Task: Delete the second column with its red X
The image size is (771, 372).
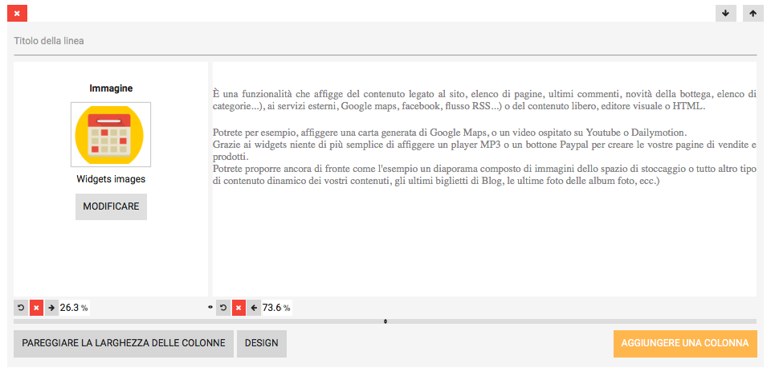Action: (239, 308)
